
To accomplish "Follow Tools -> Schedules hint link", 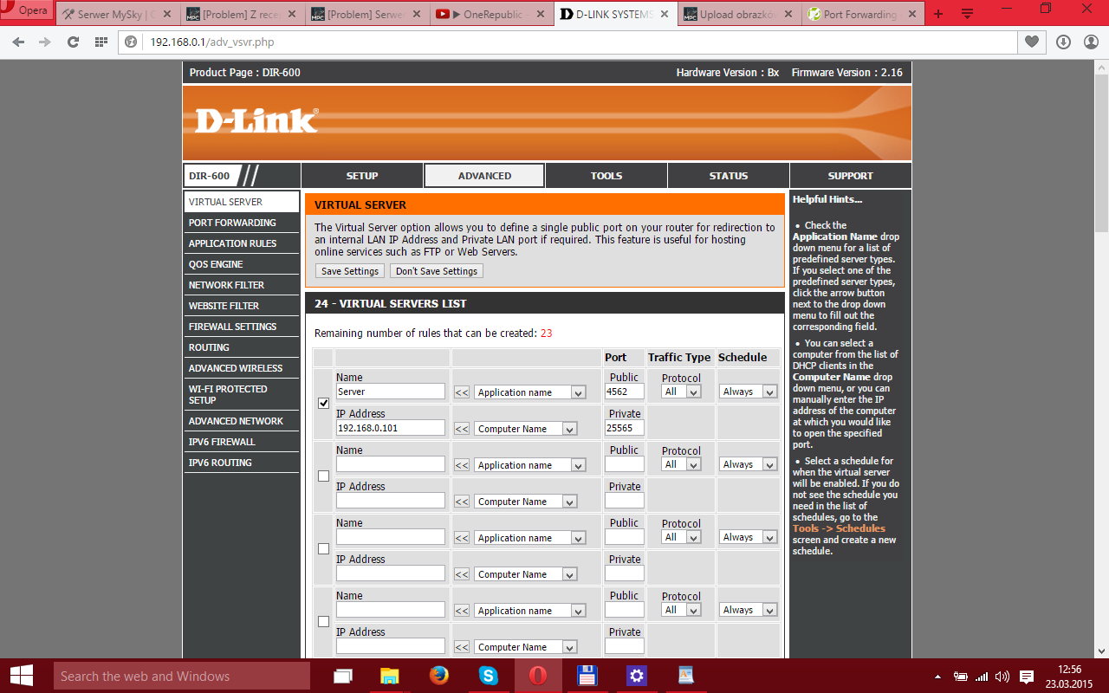I will (x=839, y=528).
